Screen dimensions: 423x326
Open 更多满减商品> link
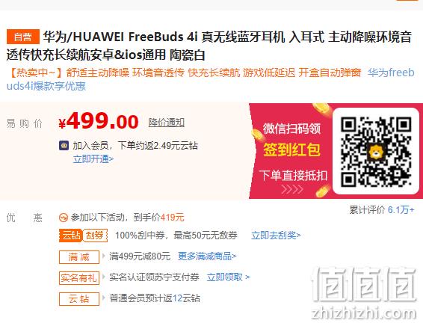click(x=207, y=256)
